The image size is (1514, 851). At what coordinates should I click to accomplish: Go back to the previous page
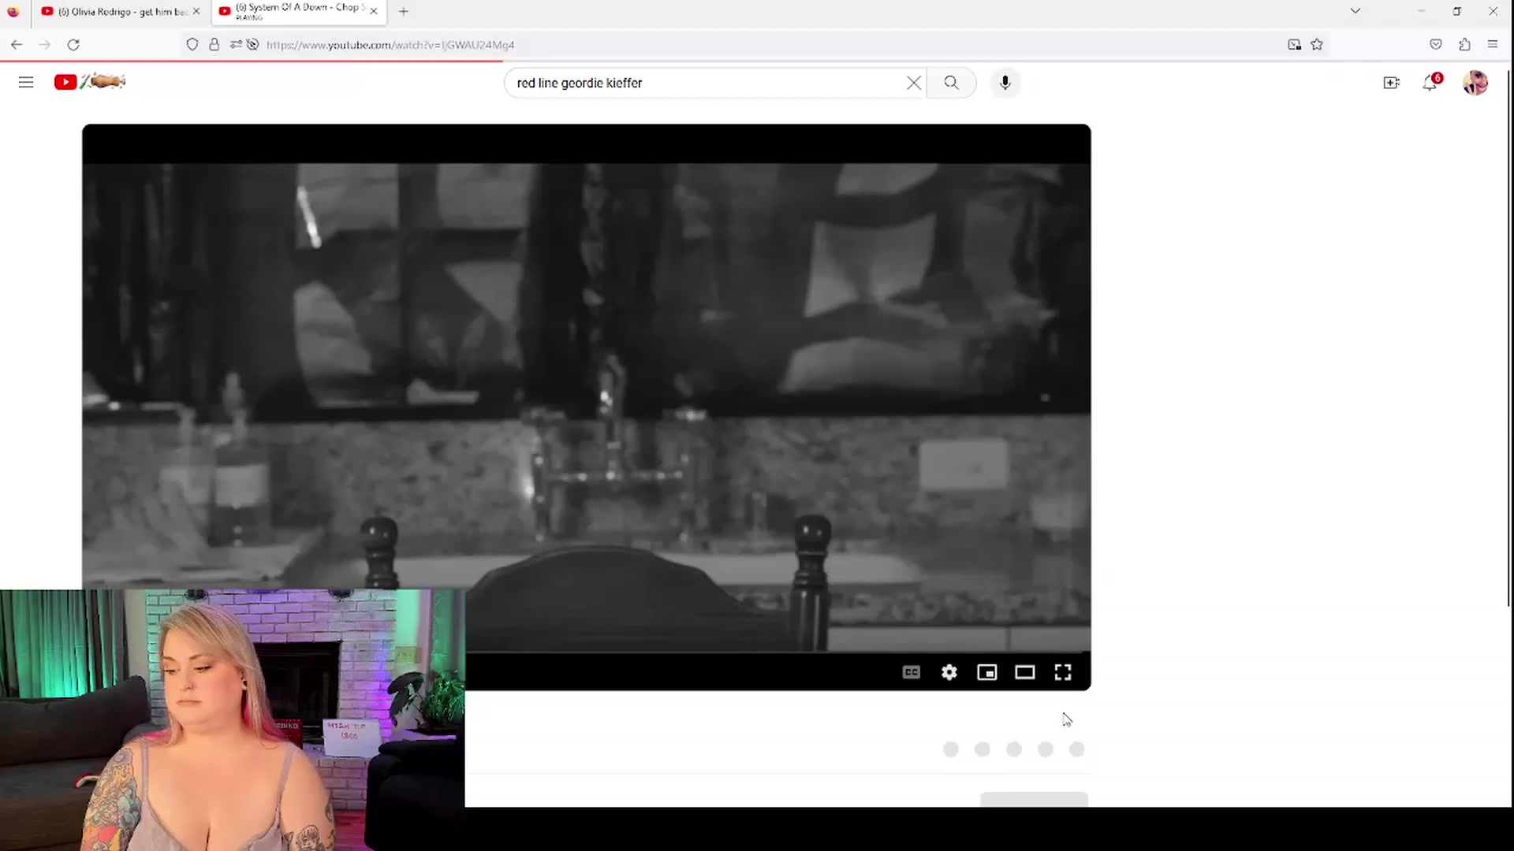17,45
